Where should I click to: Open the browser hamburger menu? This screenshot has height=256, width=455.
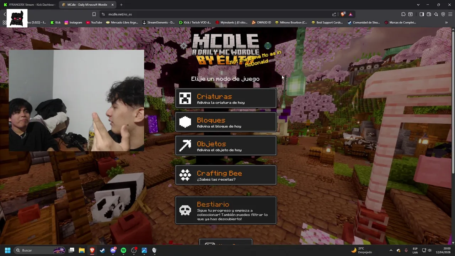tap(450, 14)
